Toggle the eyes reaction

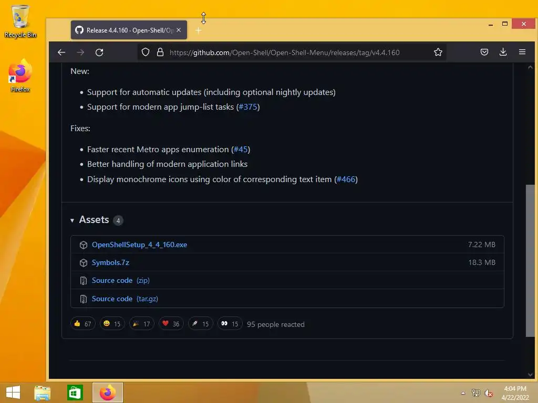[230, 324]
